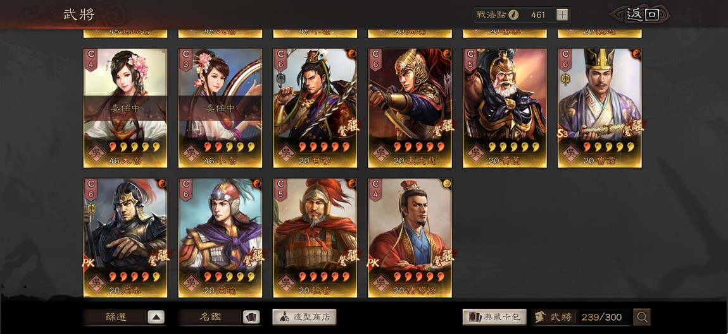Click the 吳 faction badge on 周瑜's card

191,281
